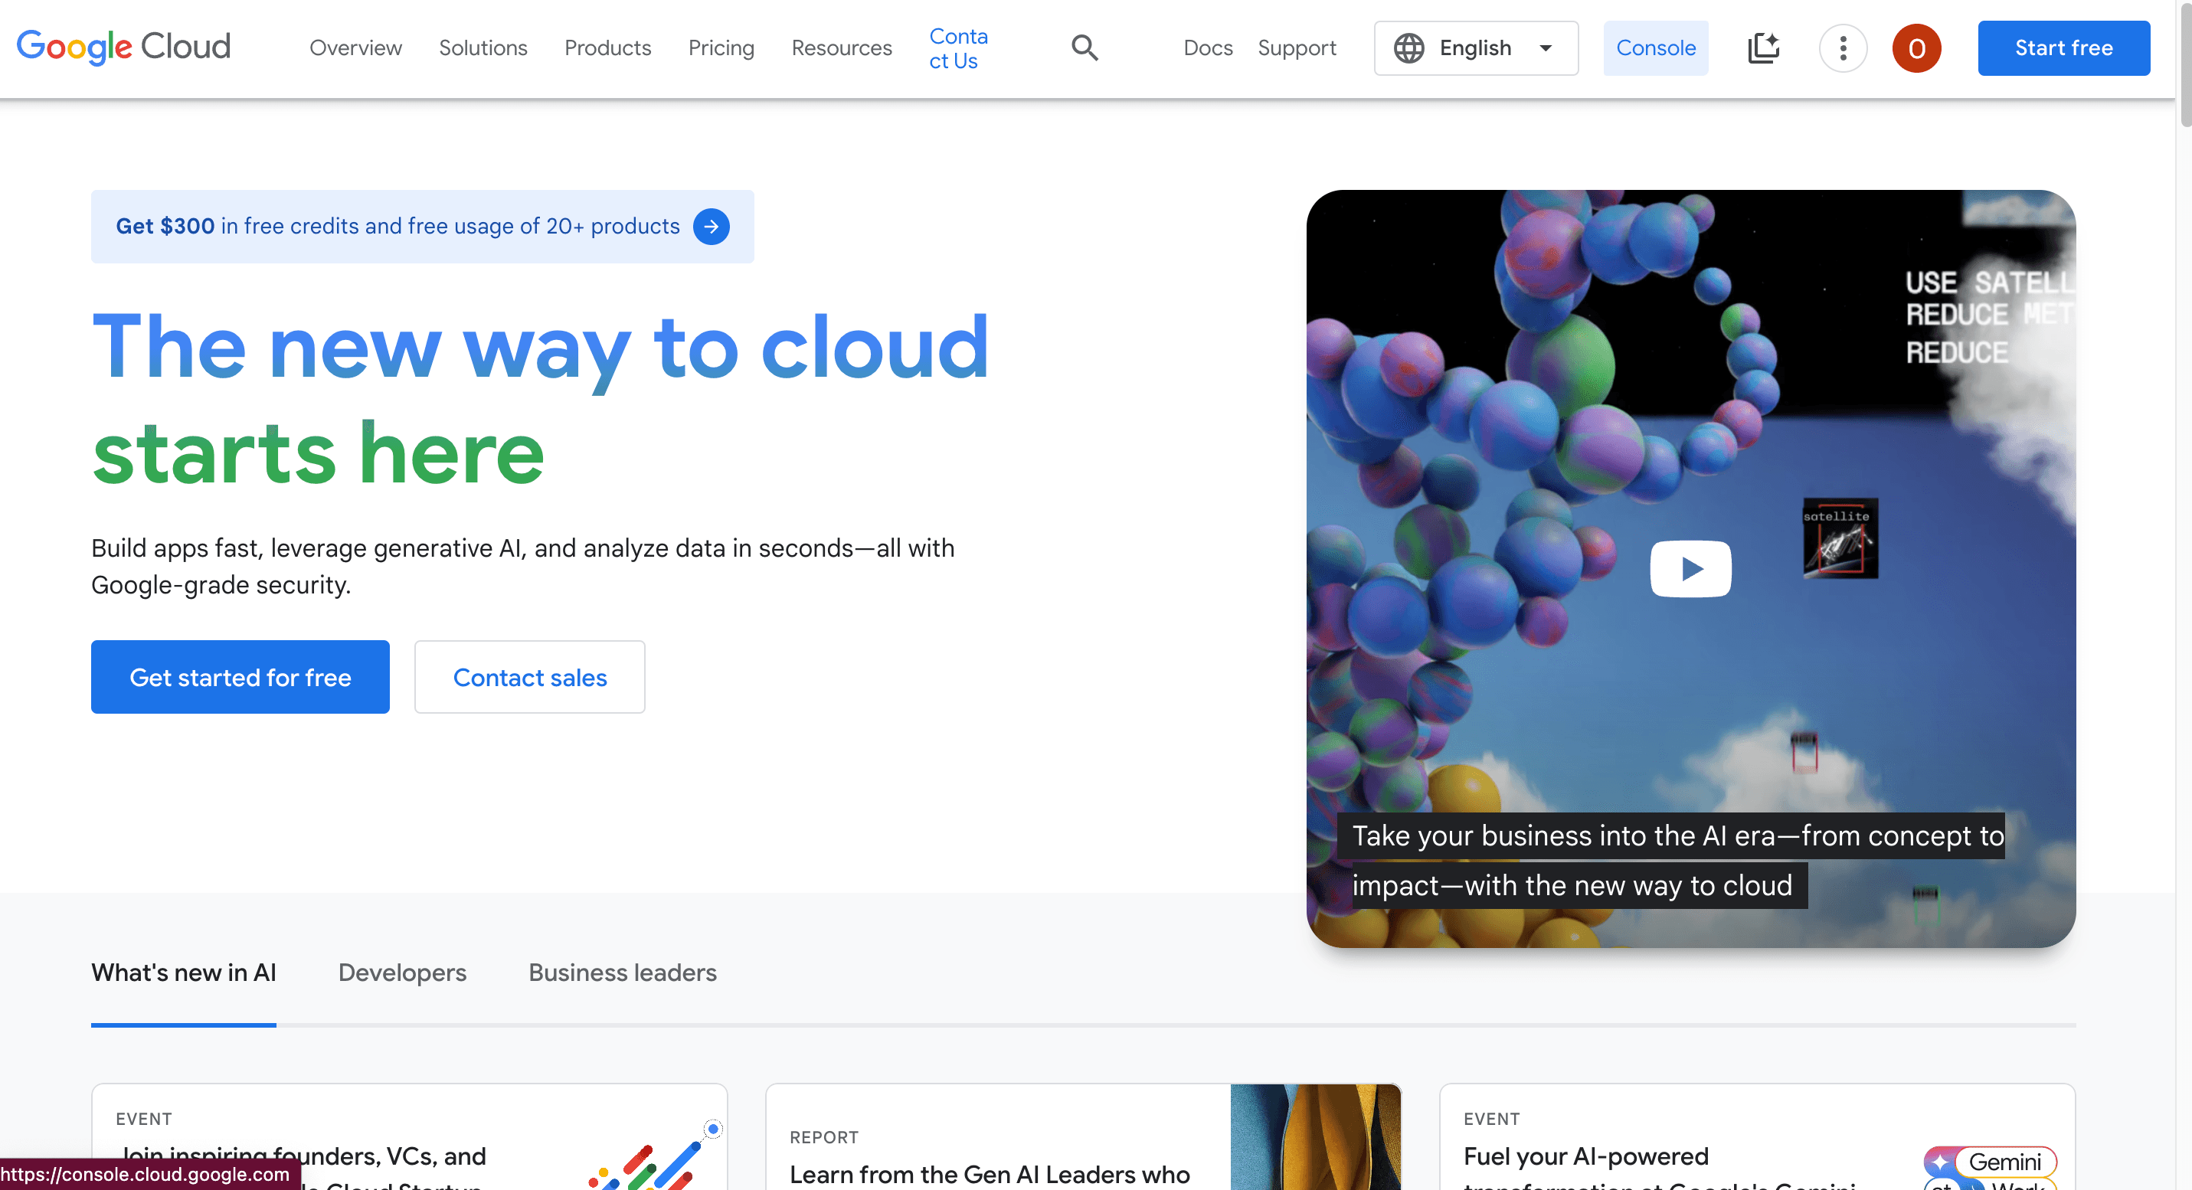Screen dimensions: 2192x1190
Task: Switch to the Business leaders tab
Action: click(622, 973)
